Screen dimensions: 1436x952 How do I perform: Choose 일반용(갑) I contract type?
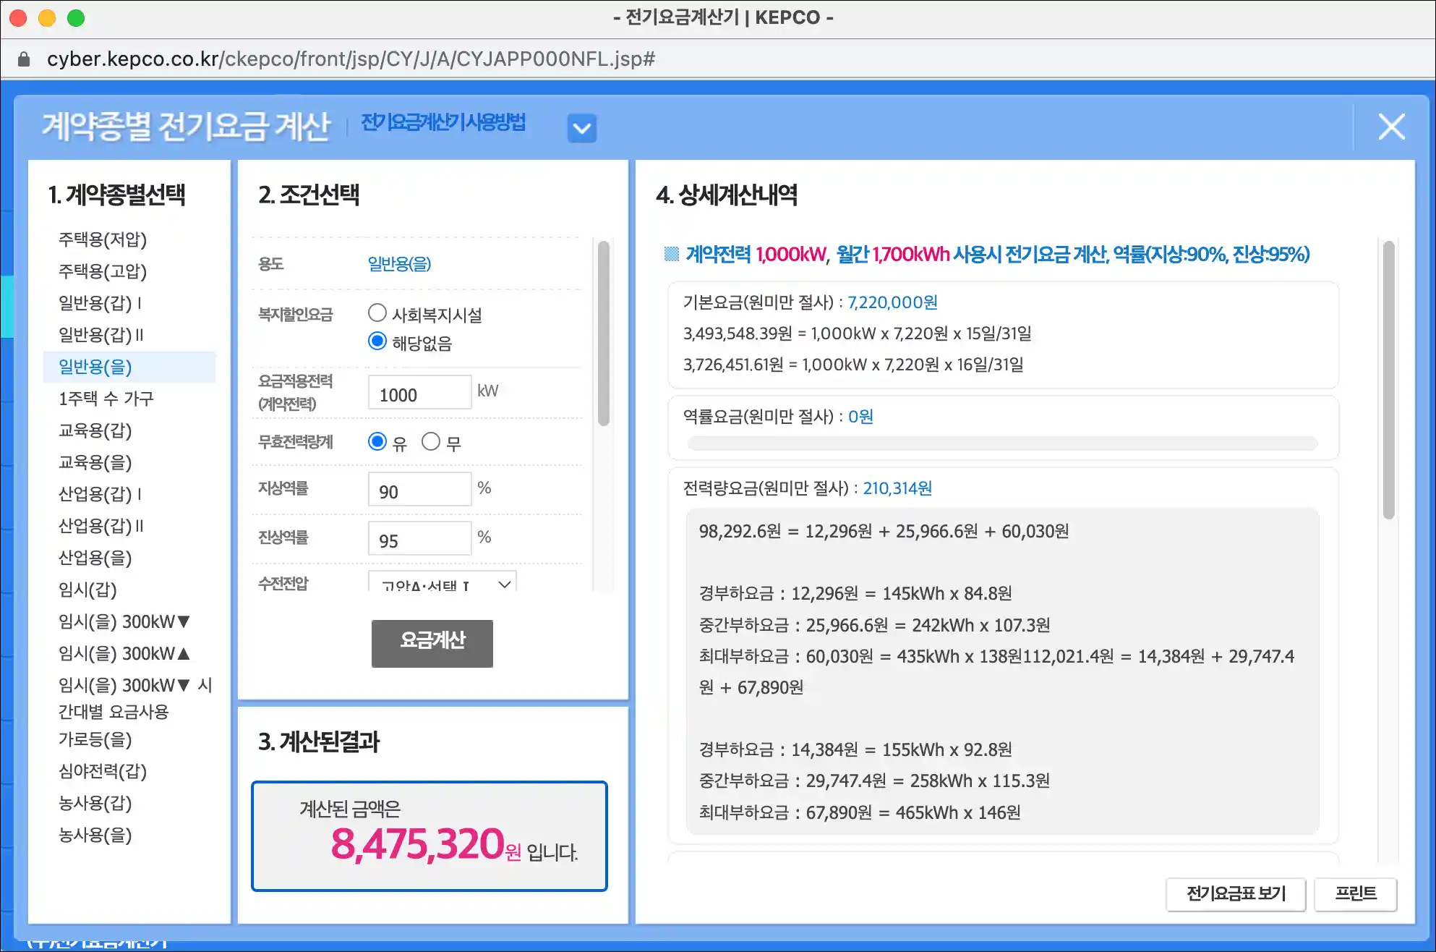(100, 303)
